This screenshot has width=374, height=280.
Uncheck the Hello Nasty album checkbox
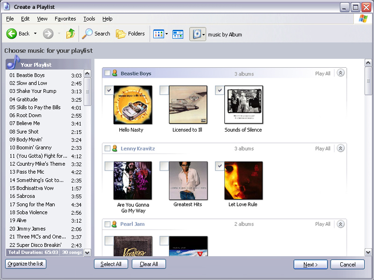109,90
